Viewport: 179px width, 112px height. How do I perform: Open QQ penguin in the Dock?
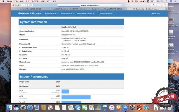tap(139, 108)
